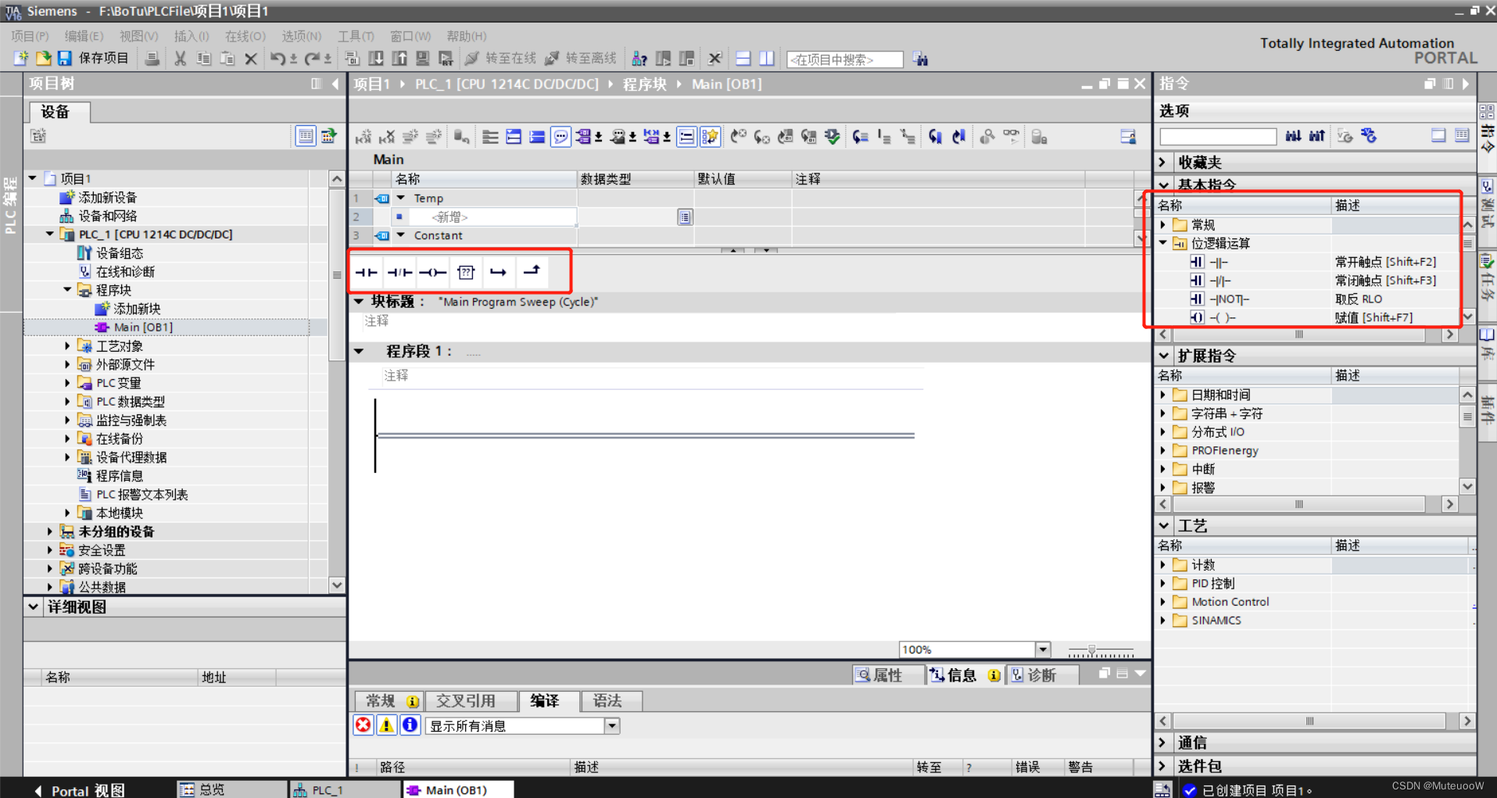
Task: Collapse the PLC_1 device tree node
Action: (50, 234)
